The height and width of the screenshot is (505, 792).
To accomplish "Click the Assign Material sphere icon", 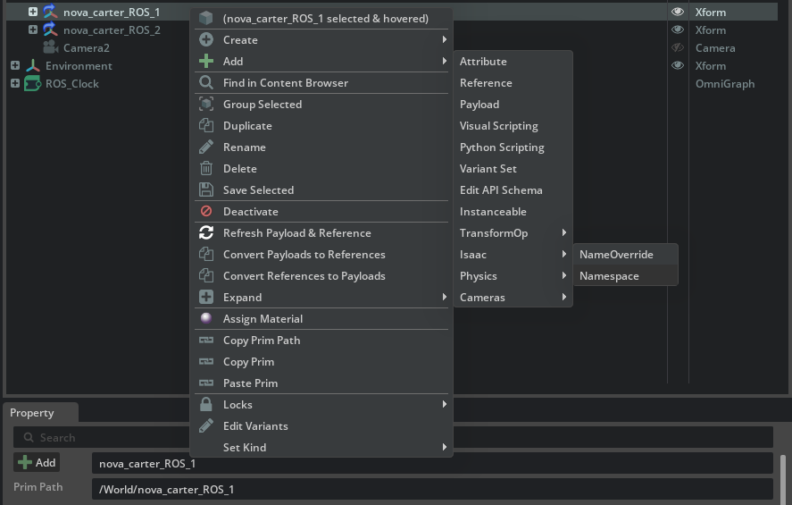I will 206,319.
